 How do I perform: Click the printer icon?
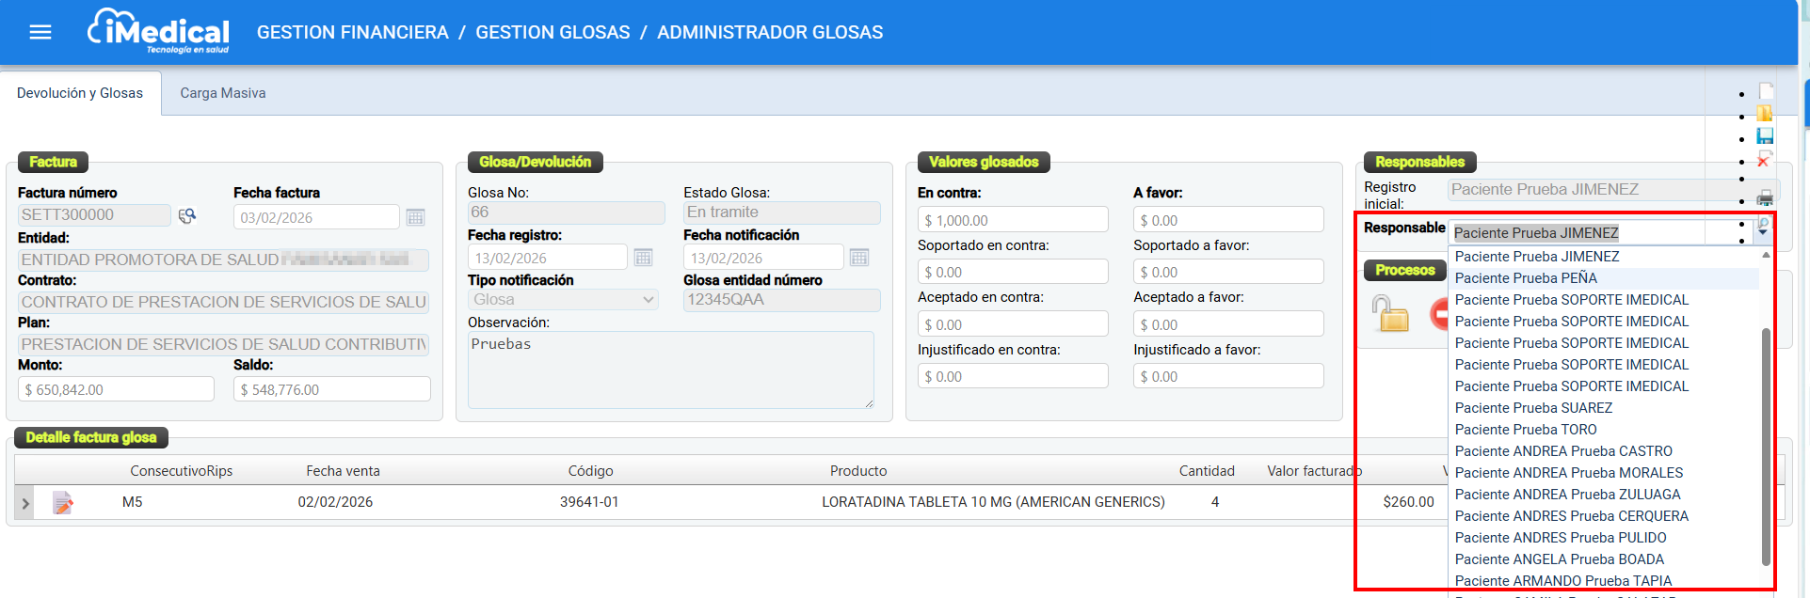pos(1765,198)
